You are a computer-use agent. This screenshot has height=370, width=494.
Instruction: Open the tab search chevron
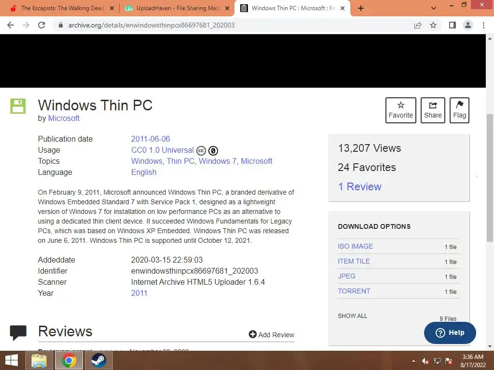pyautogui.click(x=434, y=8)
